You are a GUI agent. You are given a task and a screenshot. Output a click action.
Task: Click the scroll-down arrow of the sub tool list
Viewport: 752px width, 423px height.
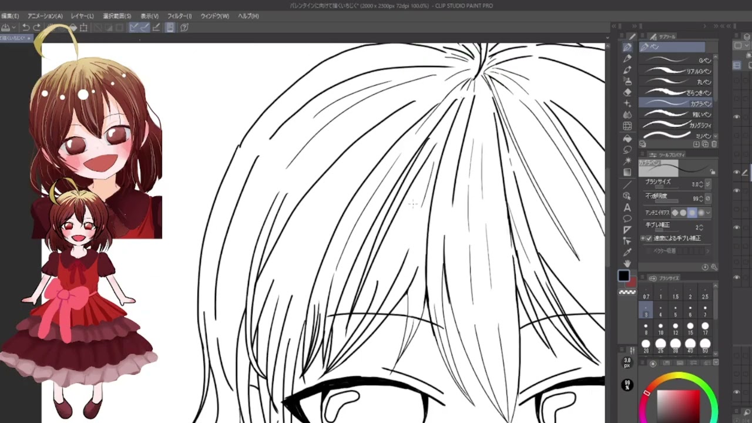716,136
